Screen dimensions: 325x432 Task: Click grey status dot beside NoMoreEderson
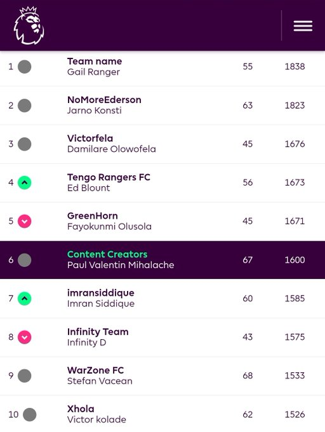(25, 105)
